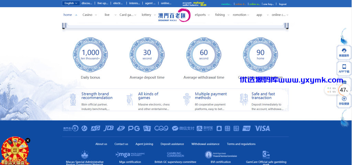Screen dimensions: 352x165
Task: Click the one key... top link
Action: click(268, 4)
